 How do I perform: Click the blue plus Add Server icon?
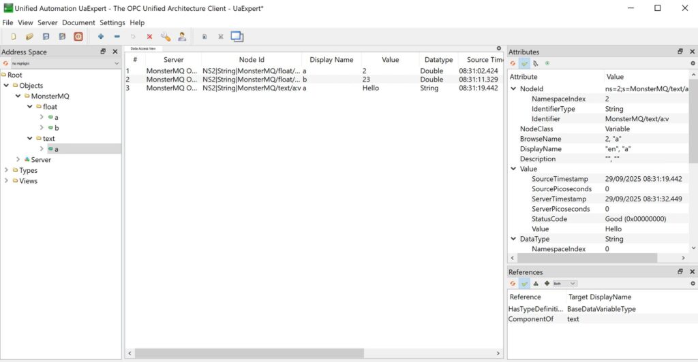[101, 37]
